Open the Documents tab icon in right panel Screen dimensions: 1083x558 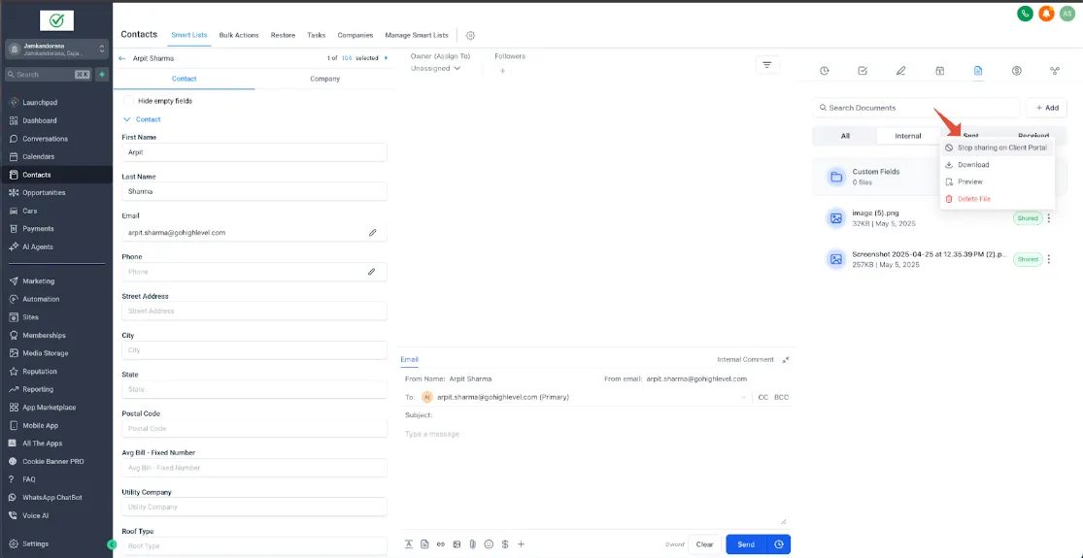pyautogui.click(x=977, y=70)
